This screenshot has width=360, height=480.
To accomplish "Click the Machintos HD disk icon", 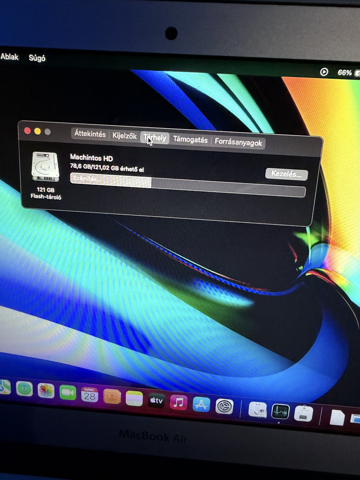I will [x=45, y=167].
